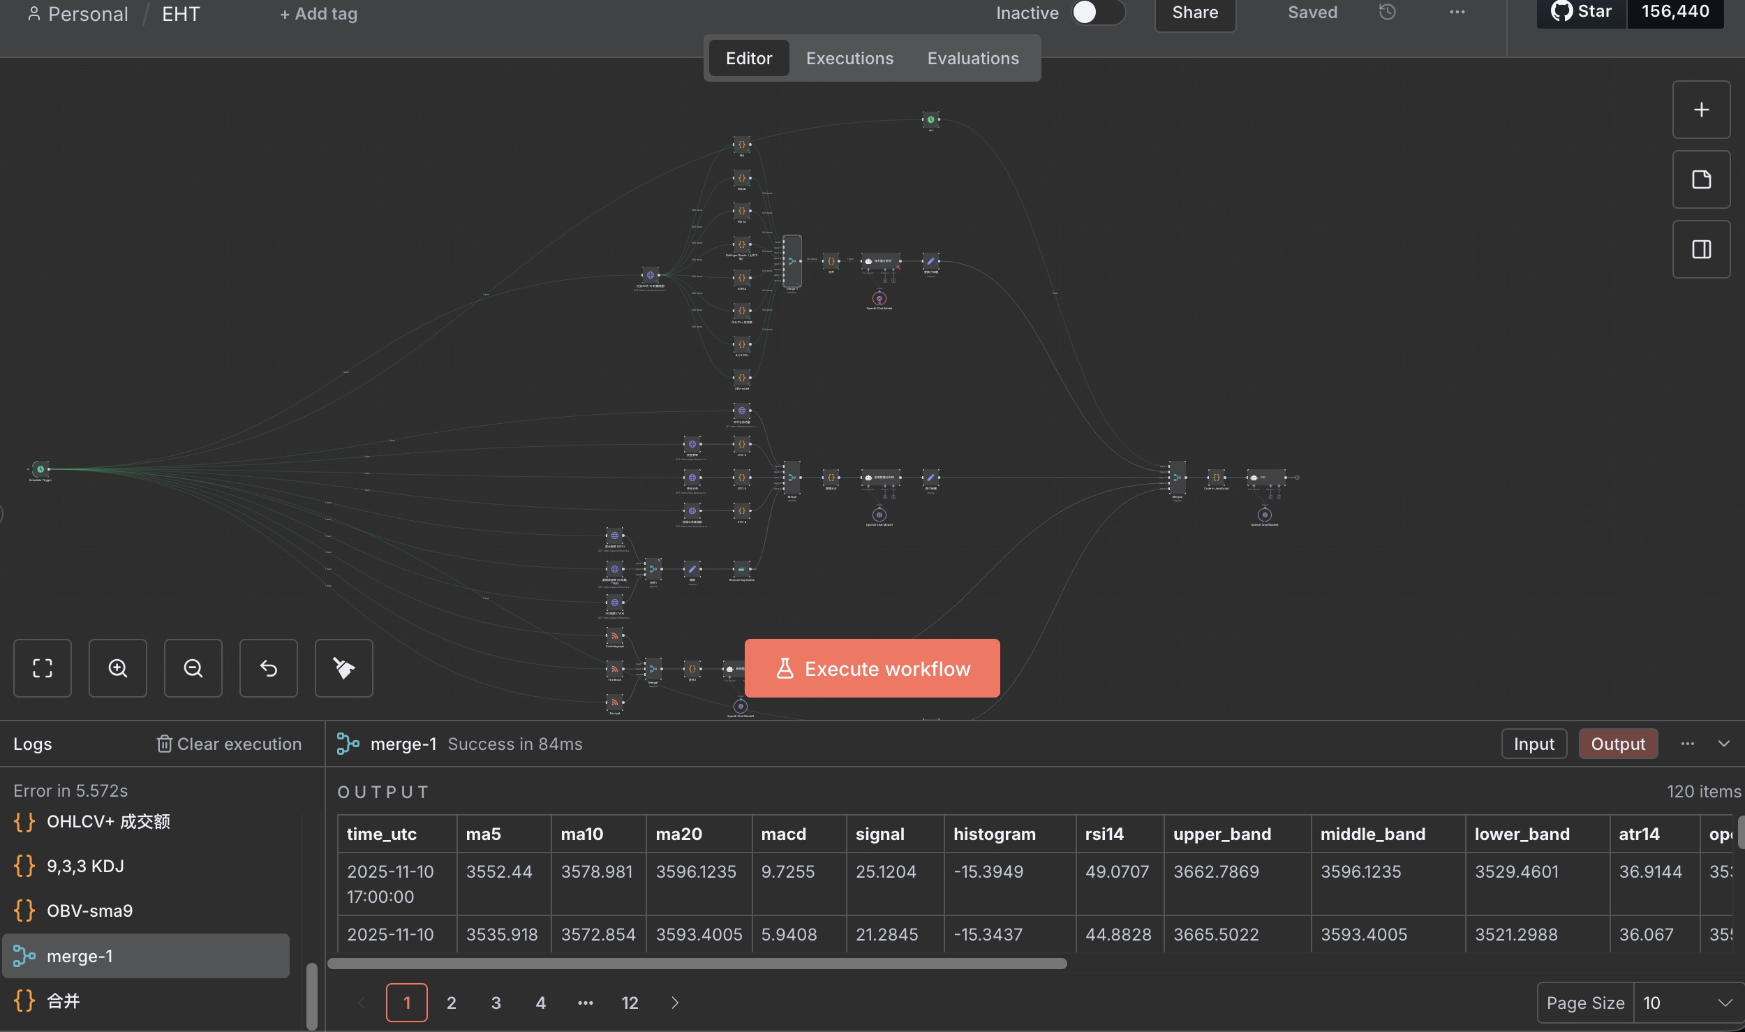Toggle the Output pane of merge-1
Screen dimensions: 1745x1032
(x=1617, y=744)
